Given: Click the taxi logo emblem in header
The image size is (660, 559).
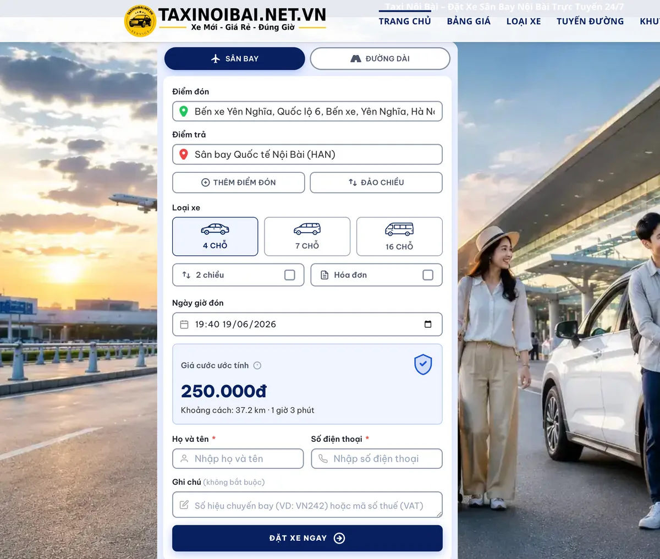Looking at the screenshot, I should [x=140, y=21].
